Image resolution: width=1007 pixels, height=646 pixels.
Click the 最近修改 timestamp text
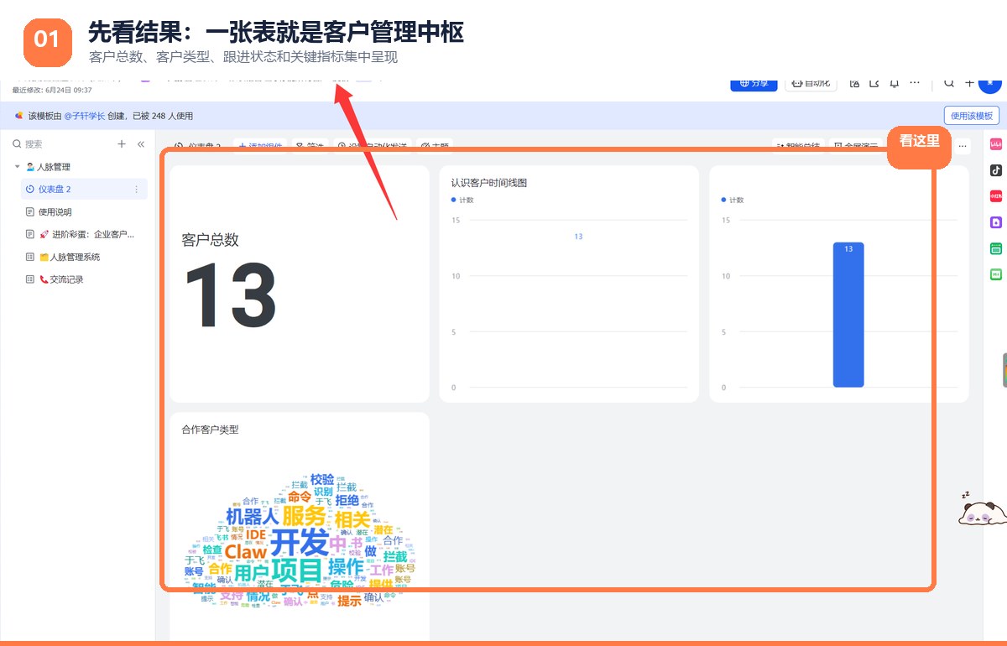[x=52, y=90]
